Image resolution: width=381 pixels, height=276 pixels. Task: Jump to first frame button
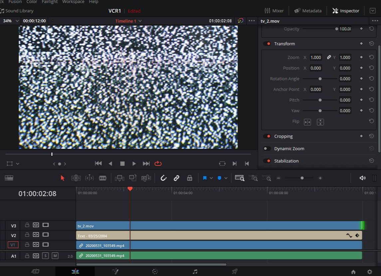tap(98, 163)
